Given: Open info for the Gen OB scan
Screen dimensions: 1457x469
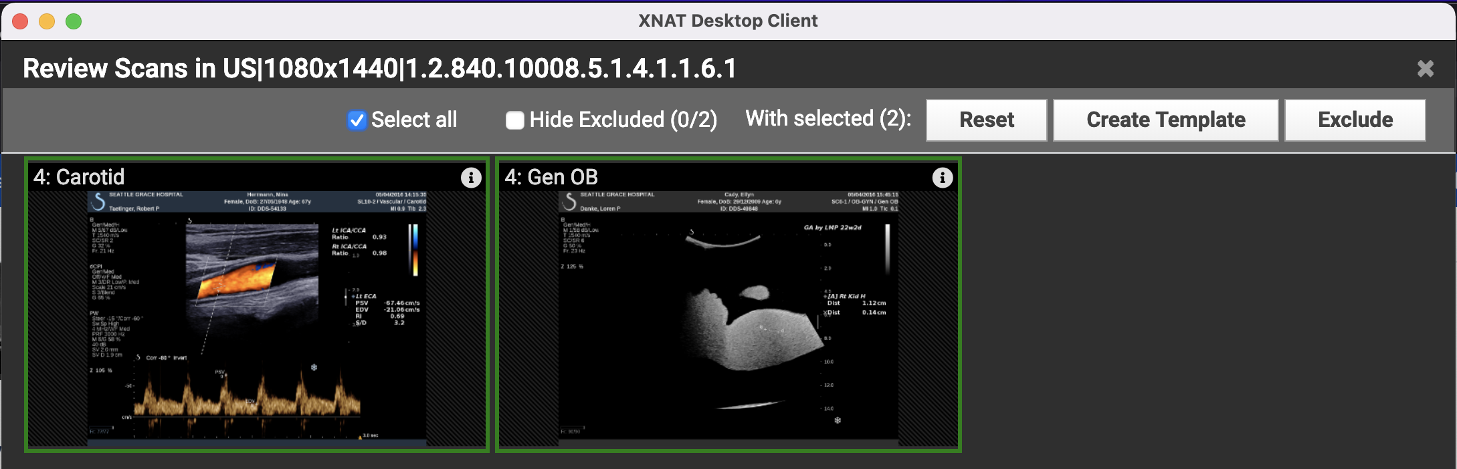Looking at the screenshot, I should [942, 178].
